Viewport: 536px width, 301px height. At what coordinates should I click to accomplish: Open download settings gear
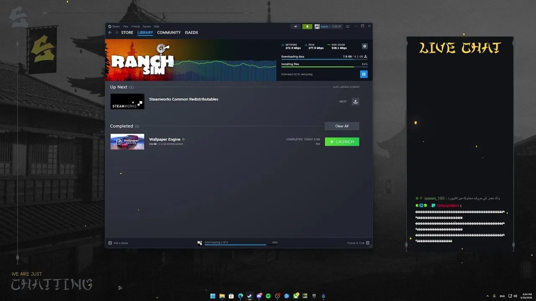(364, 46)
